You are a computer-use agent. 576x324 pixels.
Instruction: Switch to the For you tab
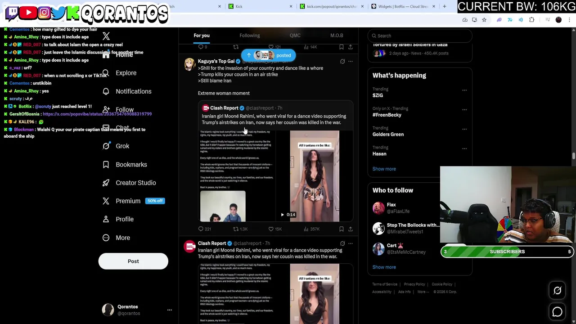(202, 36)
